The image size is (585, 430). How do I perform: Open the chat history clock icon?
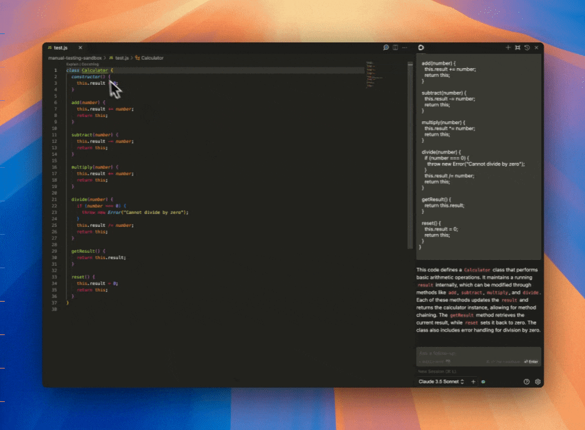pyautogui.click(x=527, y=48)
